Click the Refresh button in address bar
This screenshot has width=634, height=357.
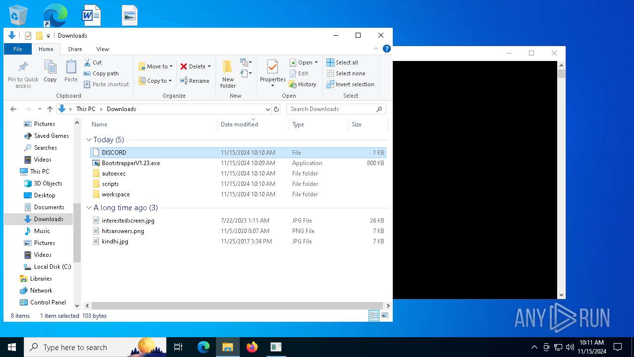(x=276, y=109)
